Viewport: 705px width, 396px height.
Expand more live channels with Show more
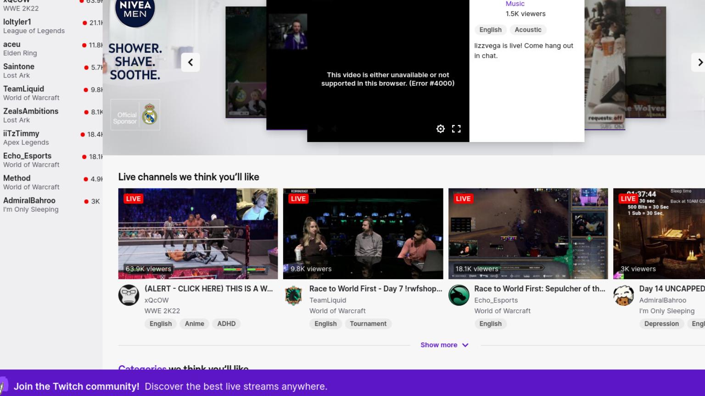[444, 345]
